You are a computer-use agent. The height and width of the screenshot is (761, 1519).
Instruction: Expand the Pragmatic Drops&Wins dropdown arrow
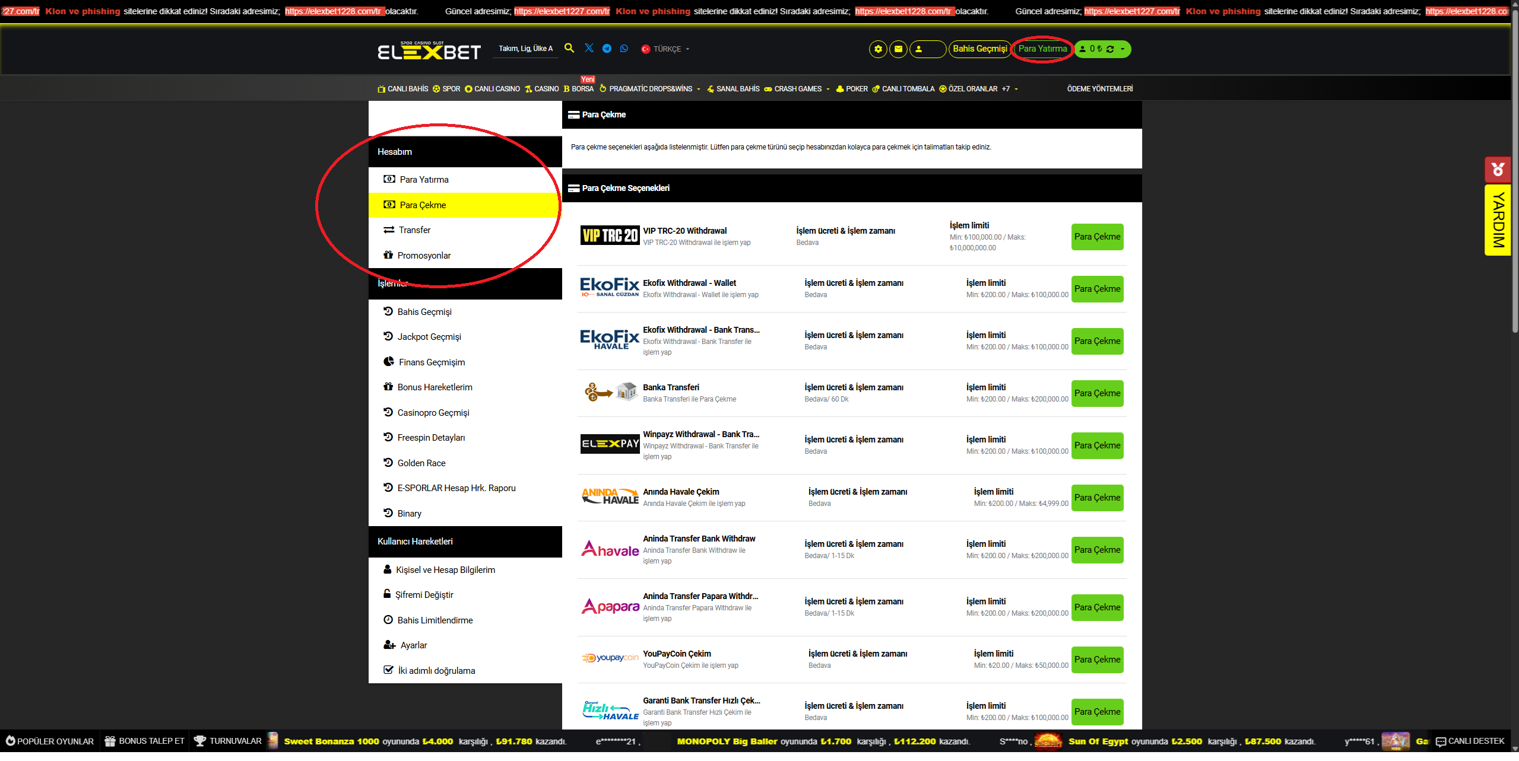(698, 89)
